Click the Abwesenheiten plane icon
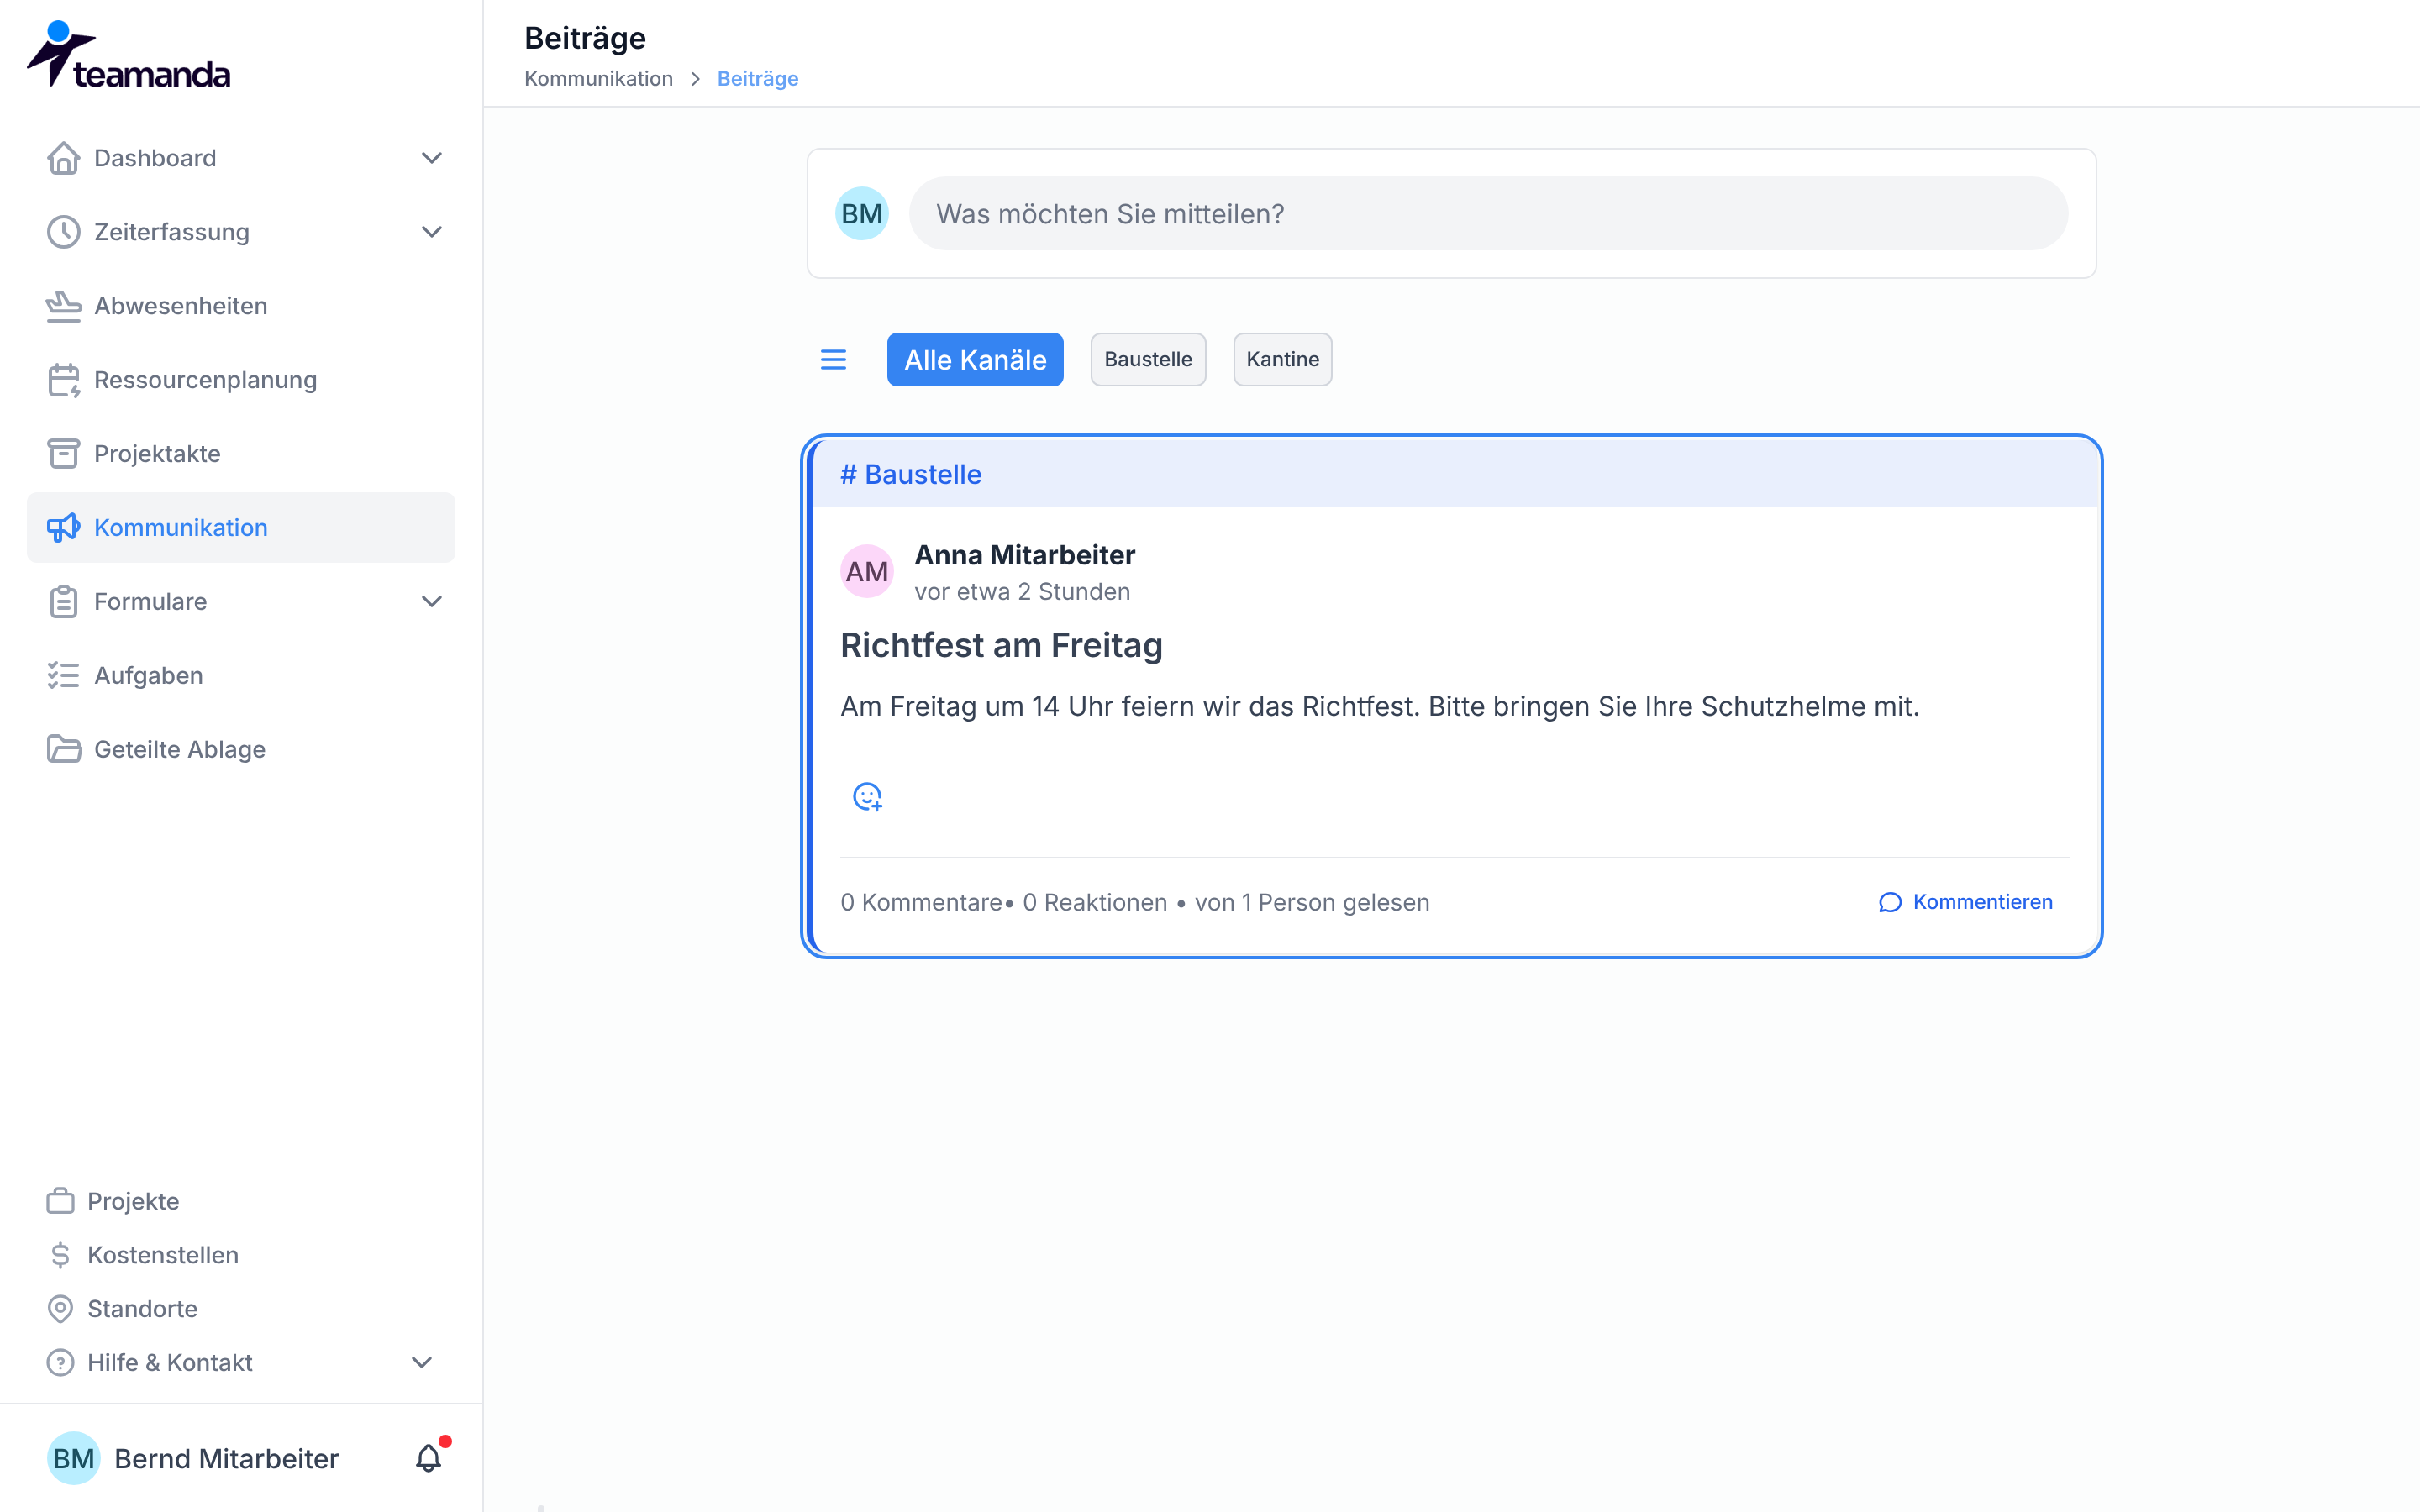 click(63, 306)
